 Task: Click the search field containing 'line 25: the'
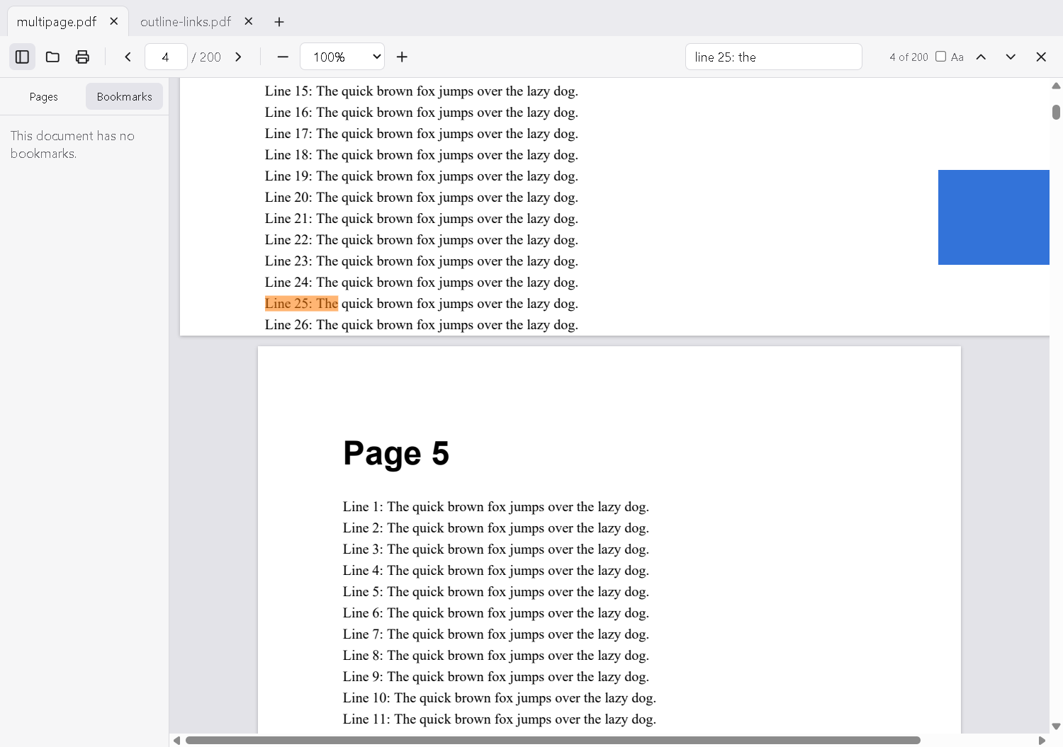click(x=774, y=57)
